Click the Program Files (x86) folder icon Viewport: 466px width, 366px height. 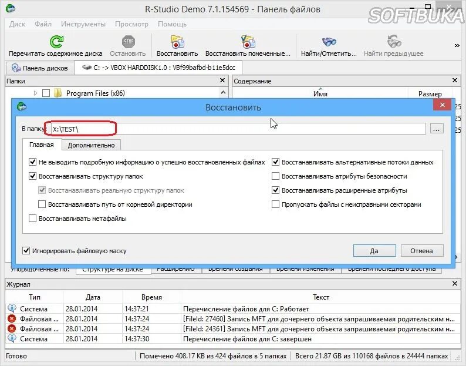click(58, 93)
